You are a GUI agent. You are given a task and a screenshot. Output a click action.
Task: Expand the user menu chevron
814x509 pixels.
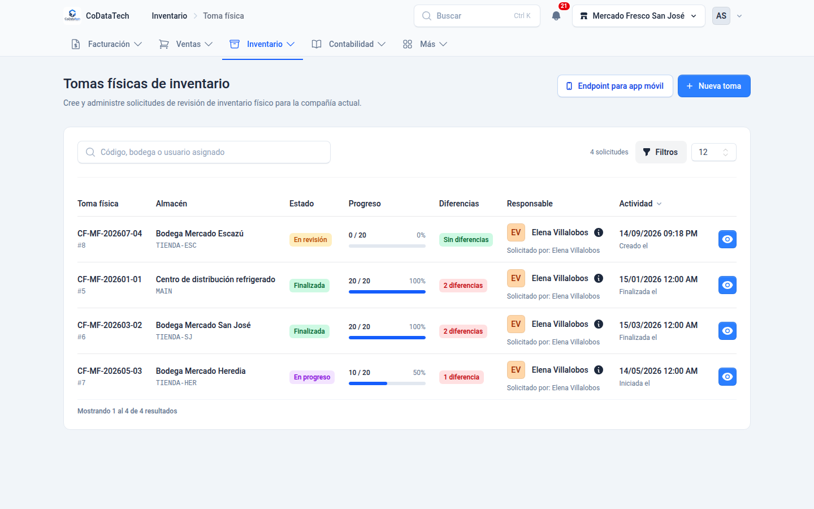click(739, 16)
